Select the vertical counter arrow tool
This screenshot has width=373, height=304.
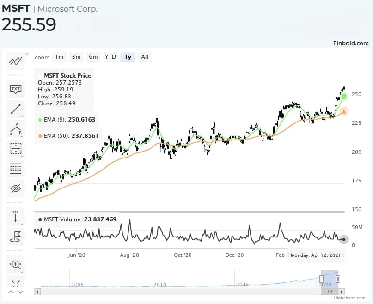pos(15,216)
